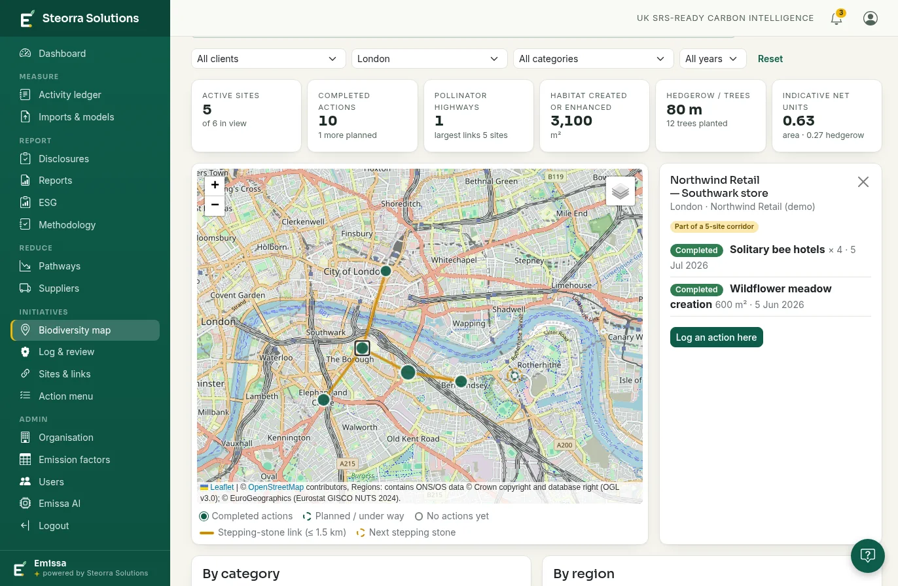Open the All clients dropdown
Viewport: 898px width, 586px height.
[268, 59]
